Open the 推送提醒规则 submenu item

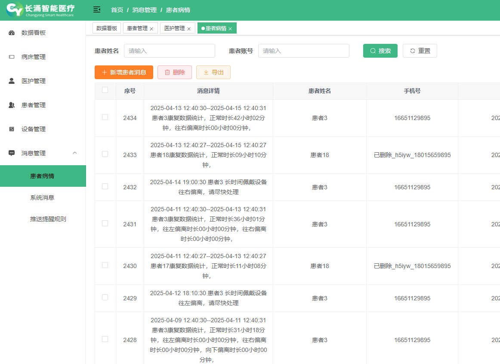point(48,219)
